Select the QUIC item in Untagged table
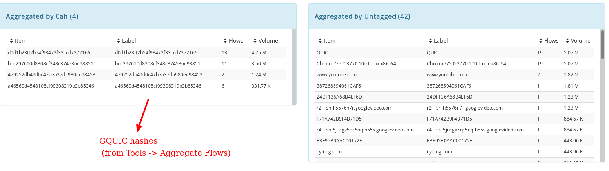The image size is (609, 171). [x=323, y=52]
